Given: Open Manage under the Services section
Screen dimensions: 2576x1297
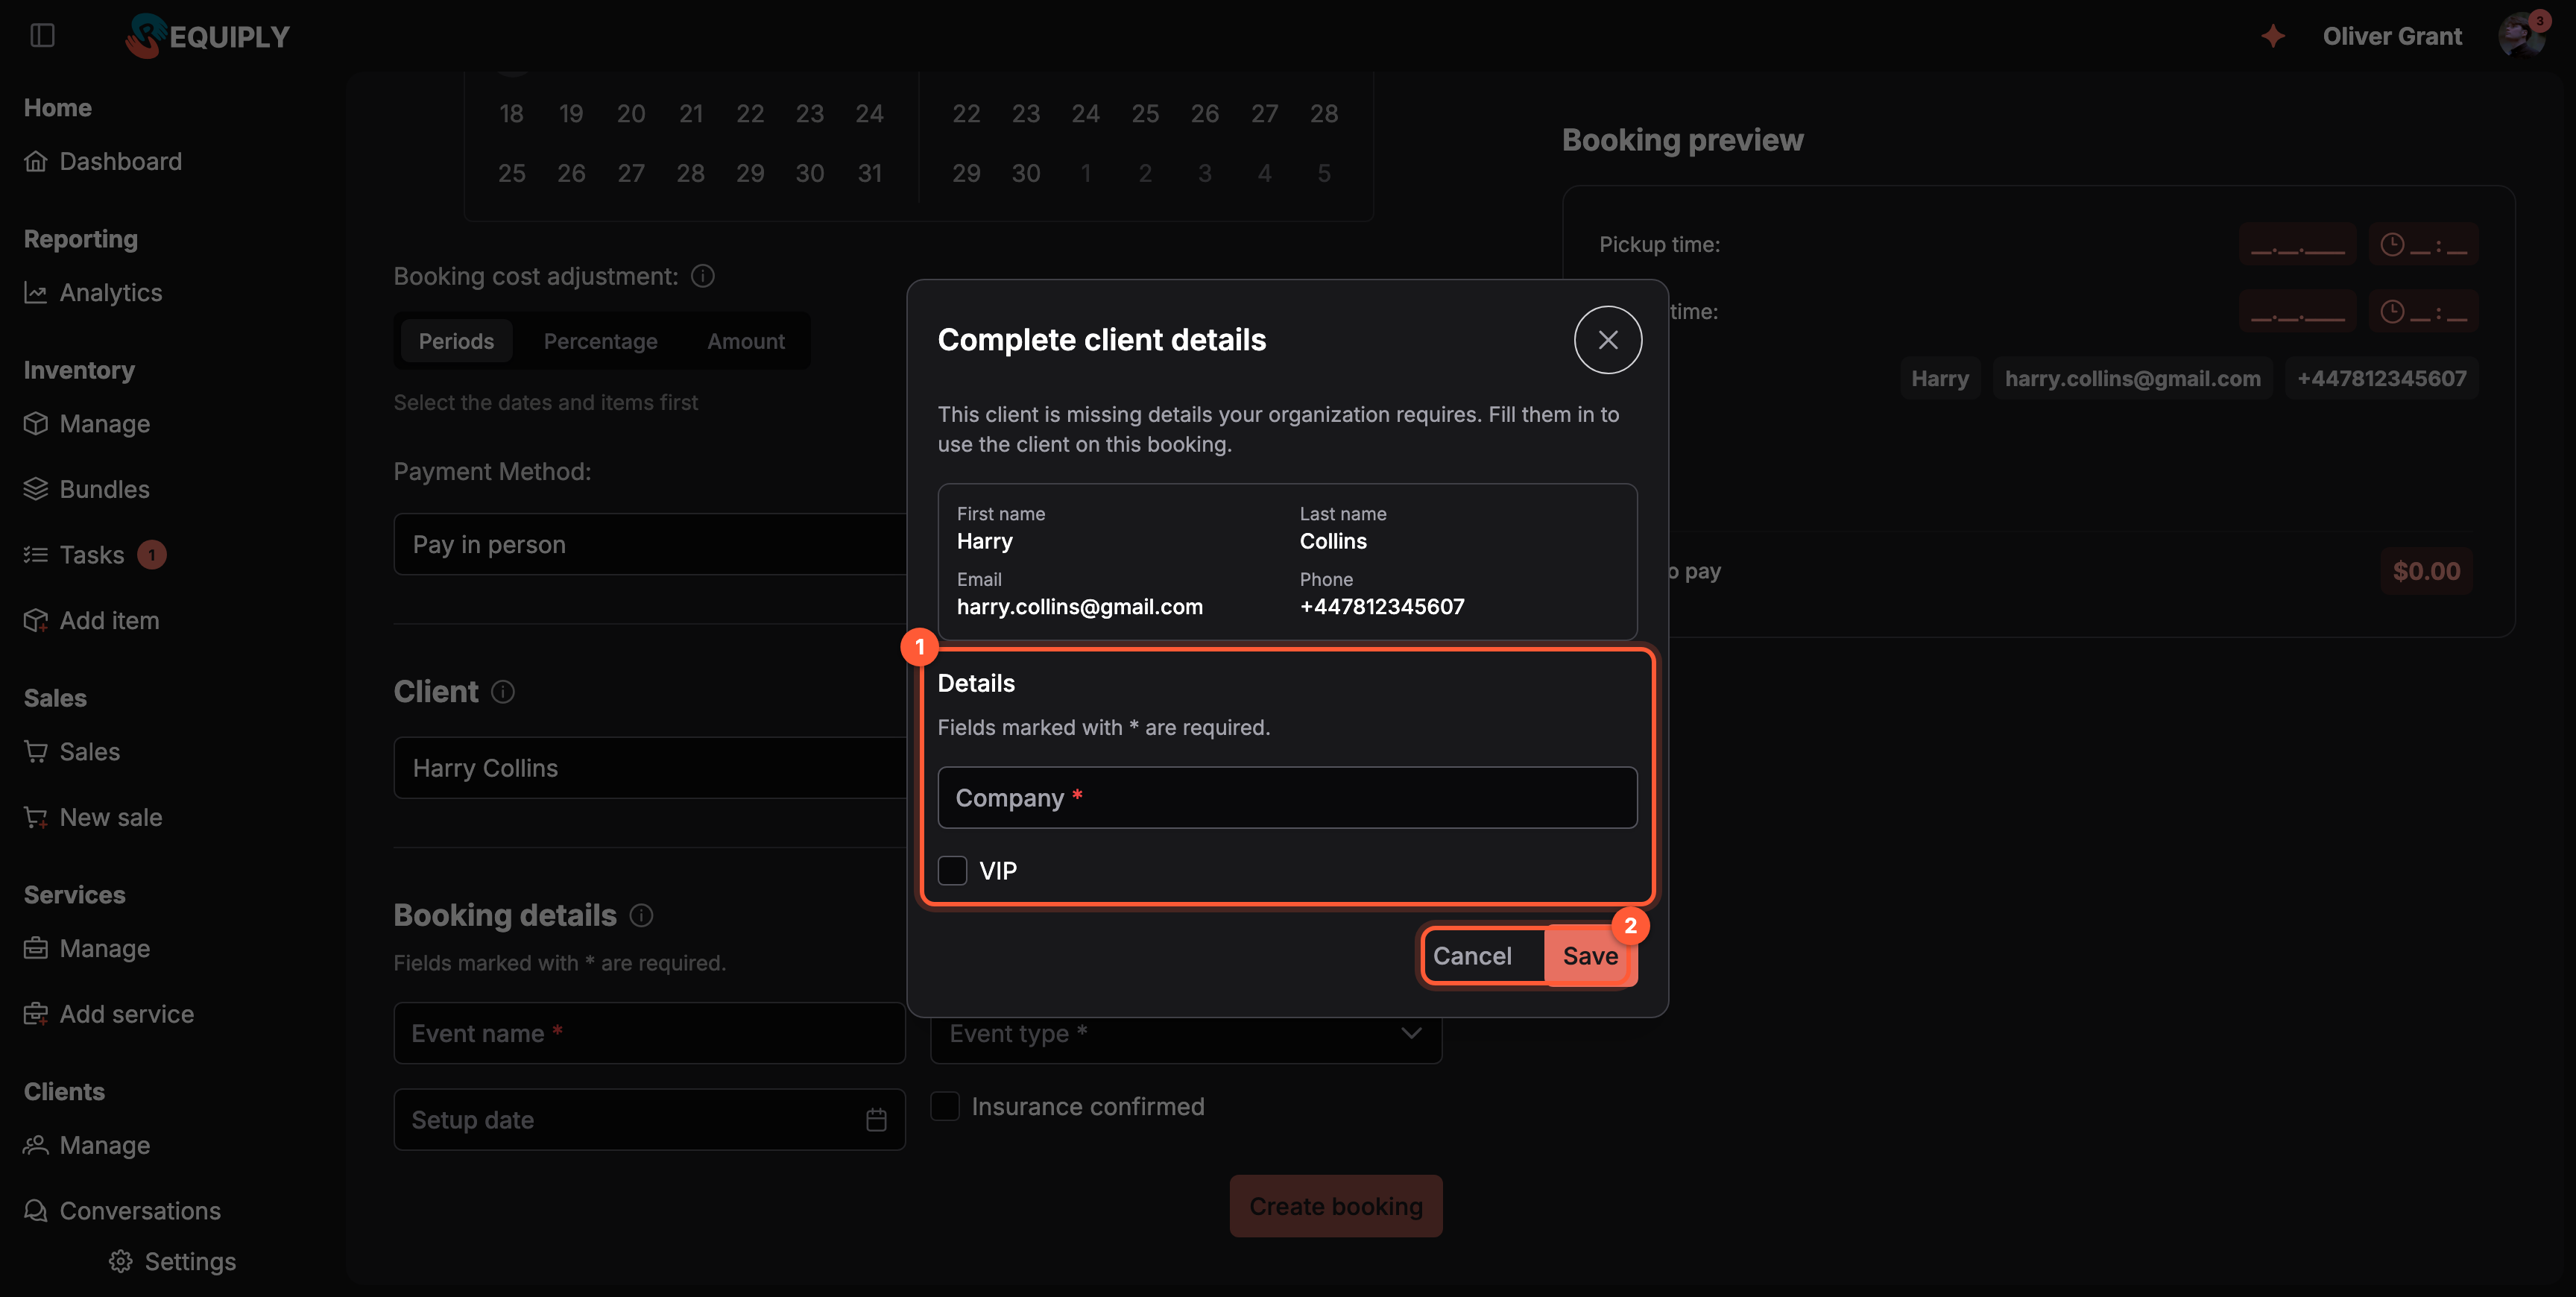Looking at the screenshot, I should tap(87, 949).
